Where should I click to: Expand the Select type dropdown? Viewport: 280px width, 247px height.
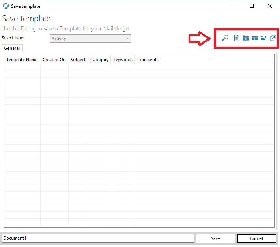tap(127, 39)
